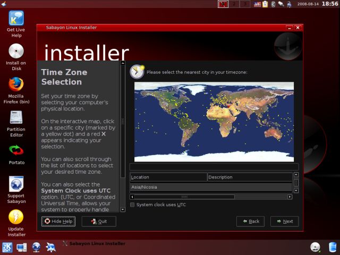Open the KDE start menu icon
This screenshot has height=255, width=340.
[8, 247]
